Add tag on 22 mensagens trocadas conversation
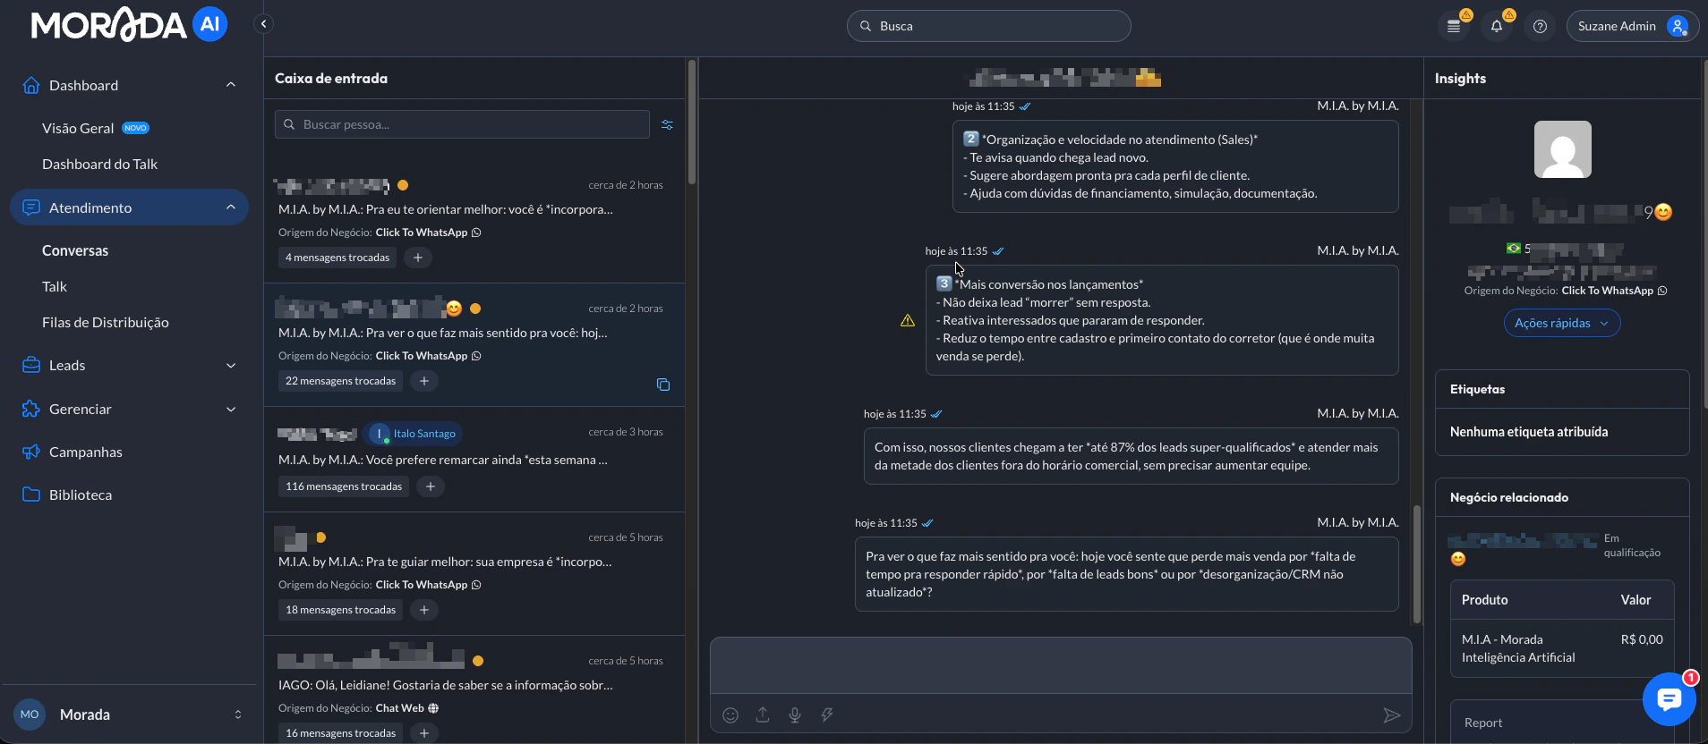1708x744 pixels. point(424,381)
